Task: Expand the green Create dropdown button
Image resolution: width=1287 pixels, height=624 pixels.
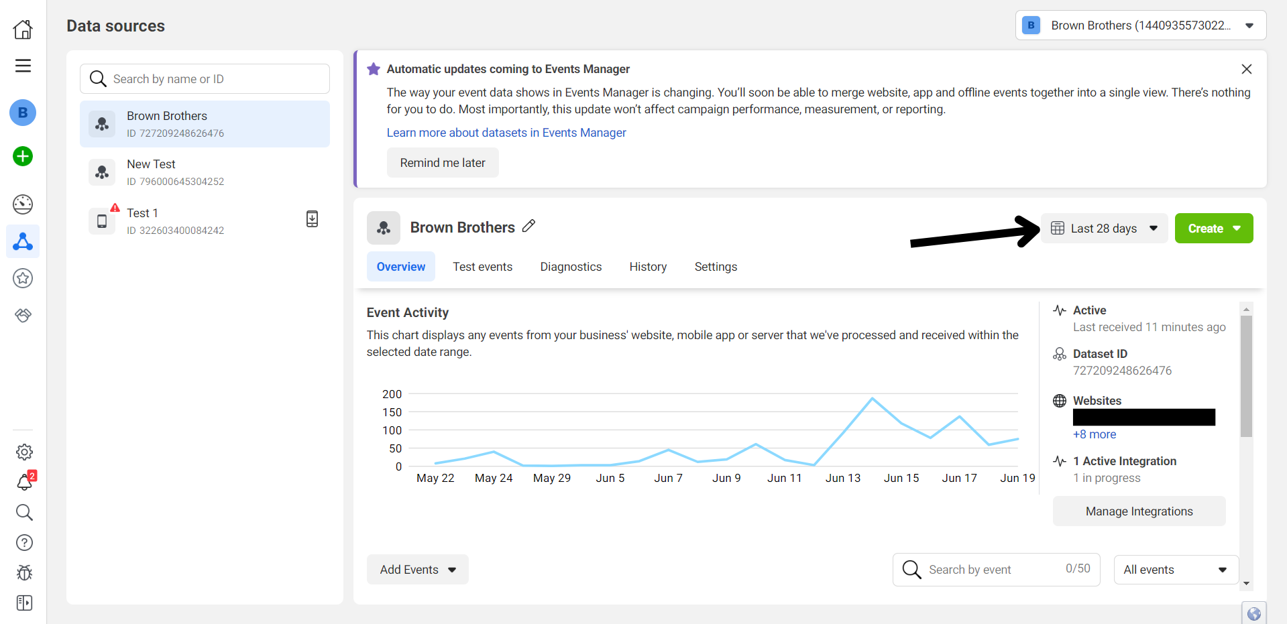Action: 1214,229
